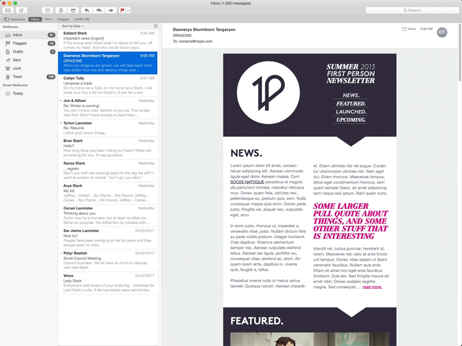Click the UPCOMING. newsletter nav link

pos(351,120)
